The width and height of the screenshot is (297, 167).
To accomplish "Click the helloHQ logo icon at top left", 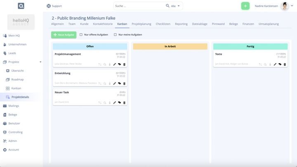I will point(21,6).
